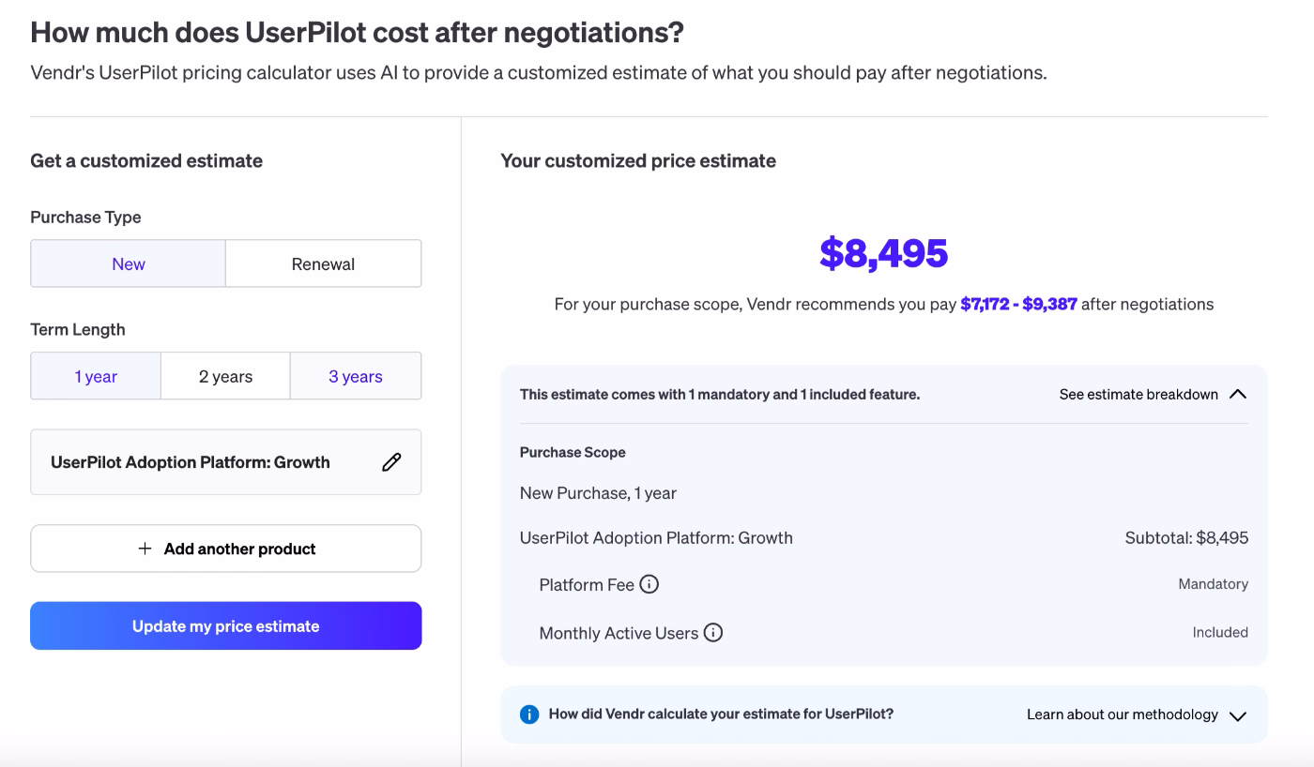
Task: Click the info icon beside Platform Fee
Action: click(650, 583)
